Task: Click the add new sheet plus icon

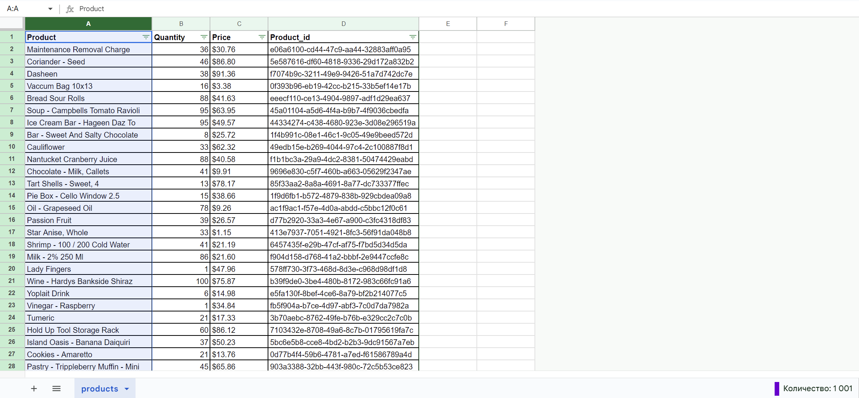Action: [x=34, y=388]
